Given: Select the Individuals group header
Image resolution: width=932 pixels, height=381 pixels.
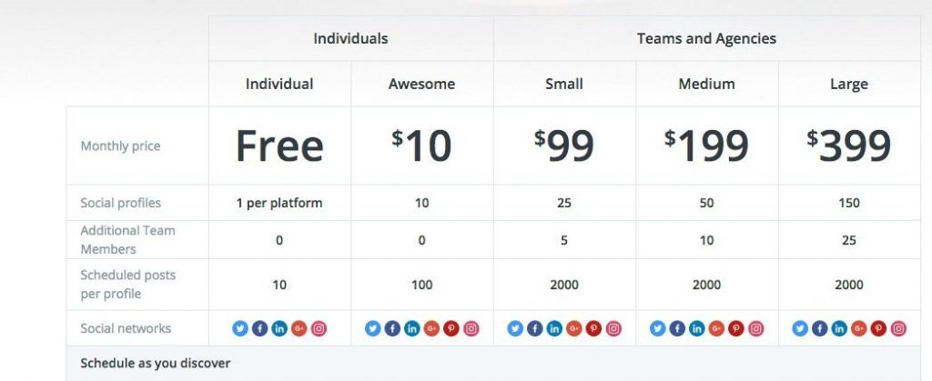Looking at the screenshot, I should 350,38.
